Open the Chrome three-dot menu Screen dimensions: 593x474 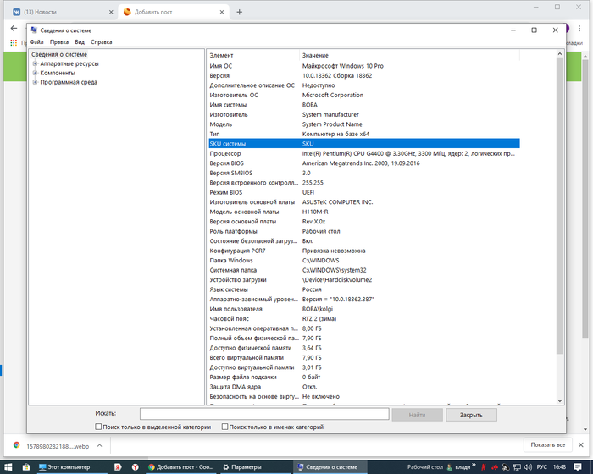(579, 28)
